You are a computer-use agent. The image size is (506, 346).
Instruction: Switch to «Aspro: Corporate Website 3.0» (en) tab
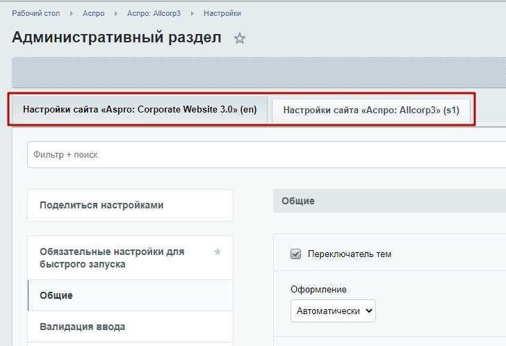pyautogui.click(x=140, y=110)
